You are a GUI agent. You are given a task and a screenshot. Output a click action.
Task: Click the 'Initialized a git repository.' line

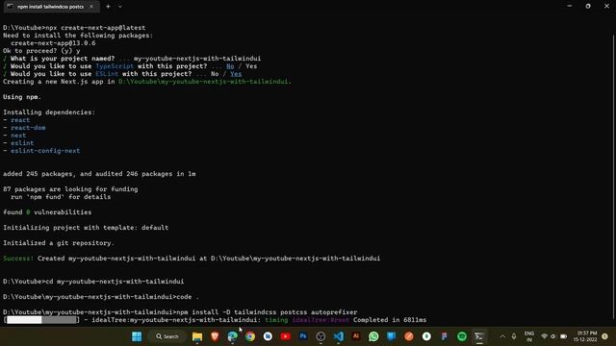pos(59,243)
